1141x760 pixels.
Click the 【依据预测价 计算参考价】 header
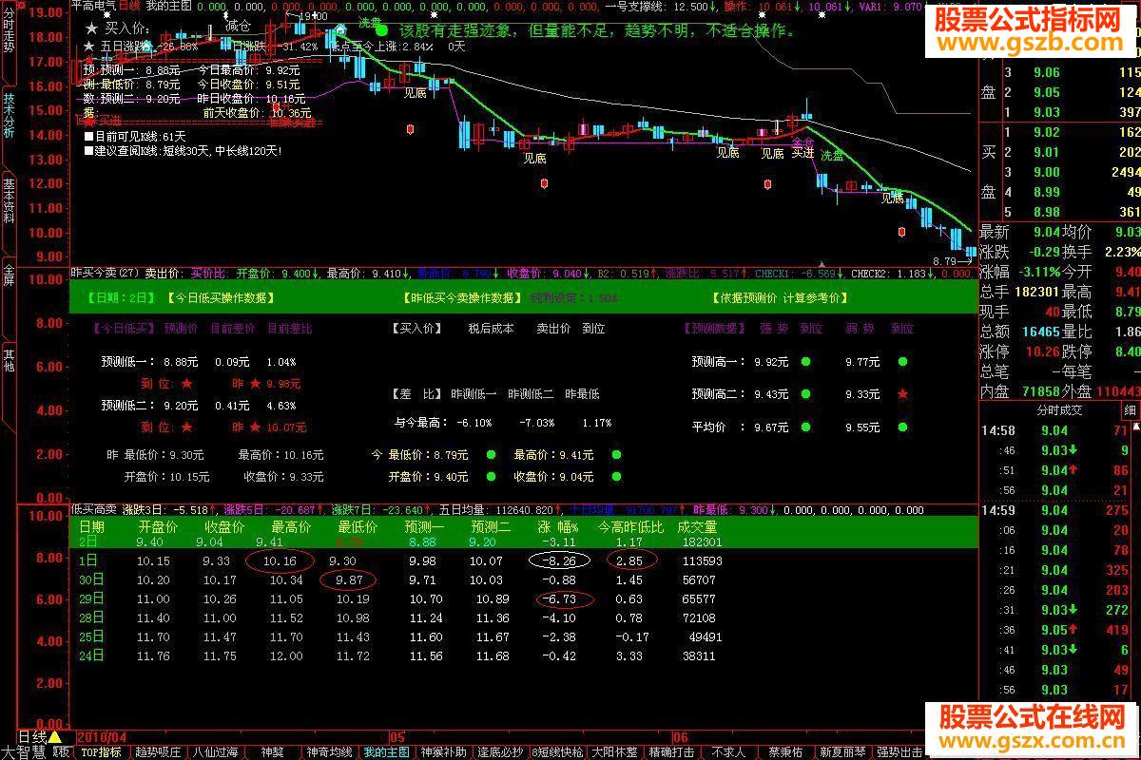point(779,298)
